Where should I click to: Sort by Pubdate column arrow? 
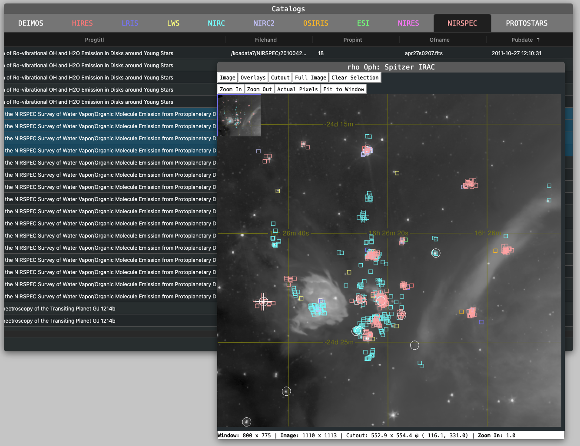538,40
